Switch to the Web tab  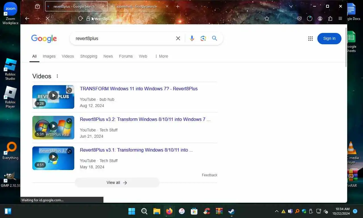(x=143, y=56)
